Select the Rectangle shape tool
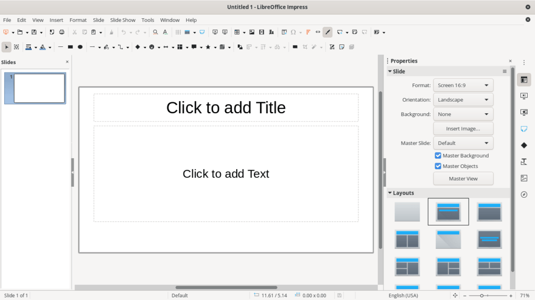The width and height of the screenshot is (535, 300). tap(71, 47)
